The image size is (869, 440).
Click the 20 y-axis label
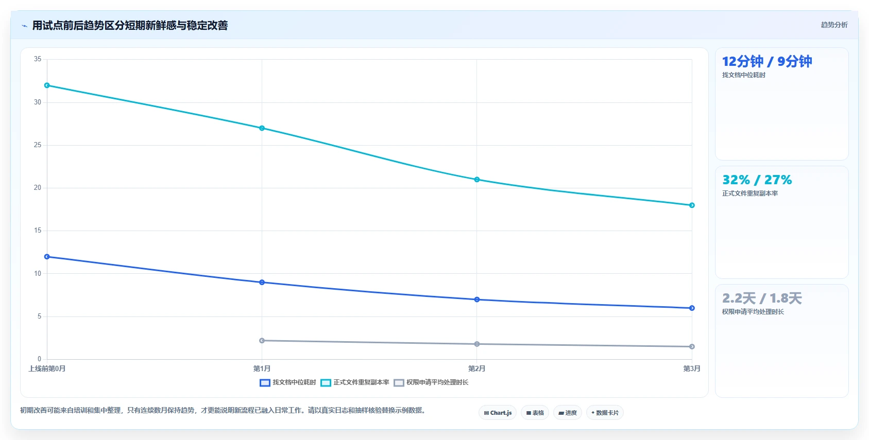(x=38, y=188)
